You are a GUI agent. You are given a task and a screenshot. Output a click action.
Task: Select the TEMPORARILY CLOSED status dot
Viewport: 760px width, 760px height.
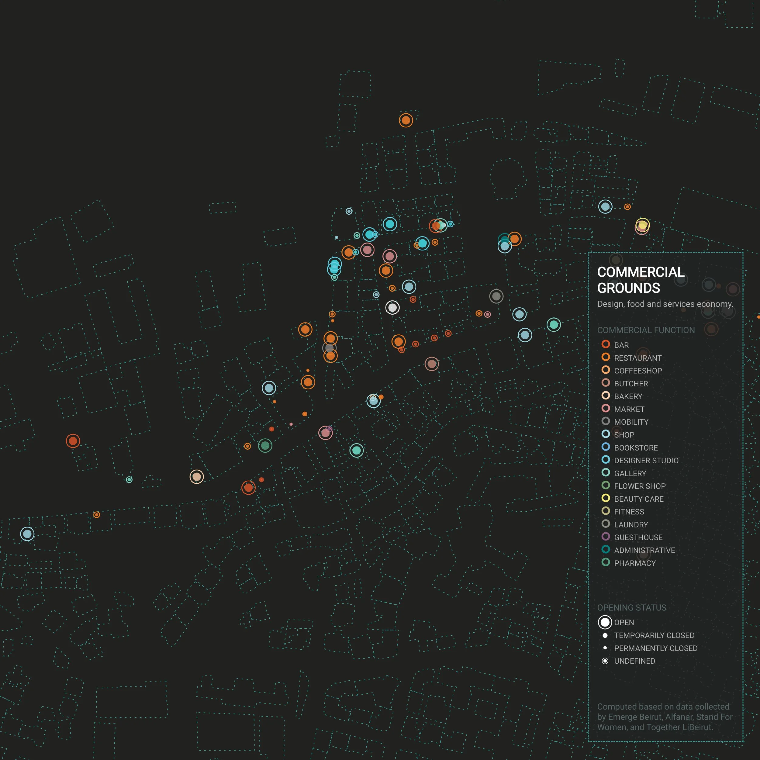pyautogui.click(x=605, y=635)
